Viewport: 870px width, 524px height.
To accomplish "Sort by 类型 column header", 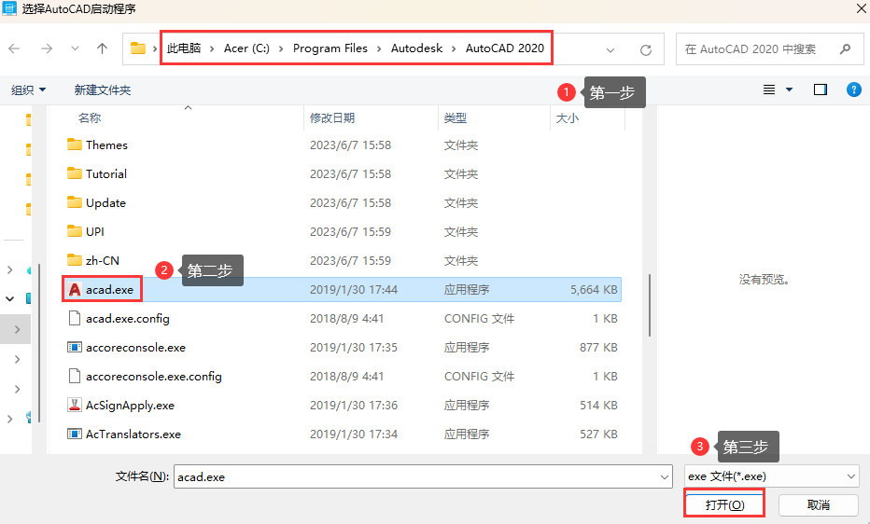I will pyautogui.click(x=456, y=118).
